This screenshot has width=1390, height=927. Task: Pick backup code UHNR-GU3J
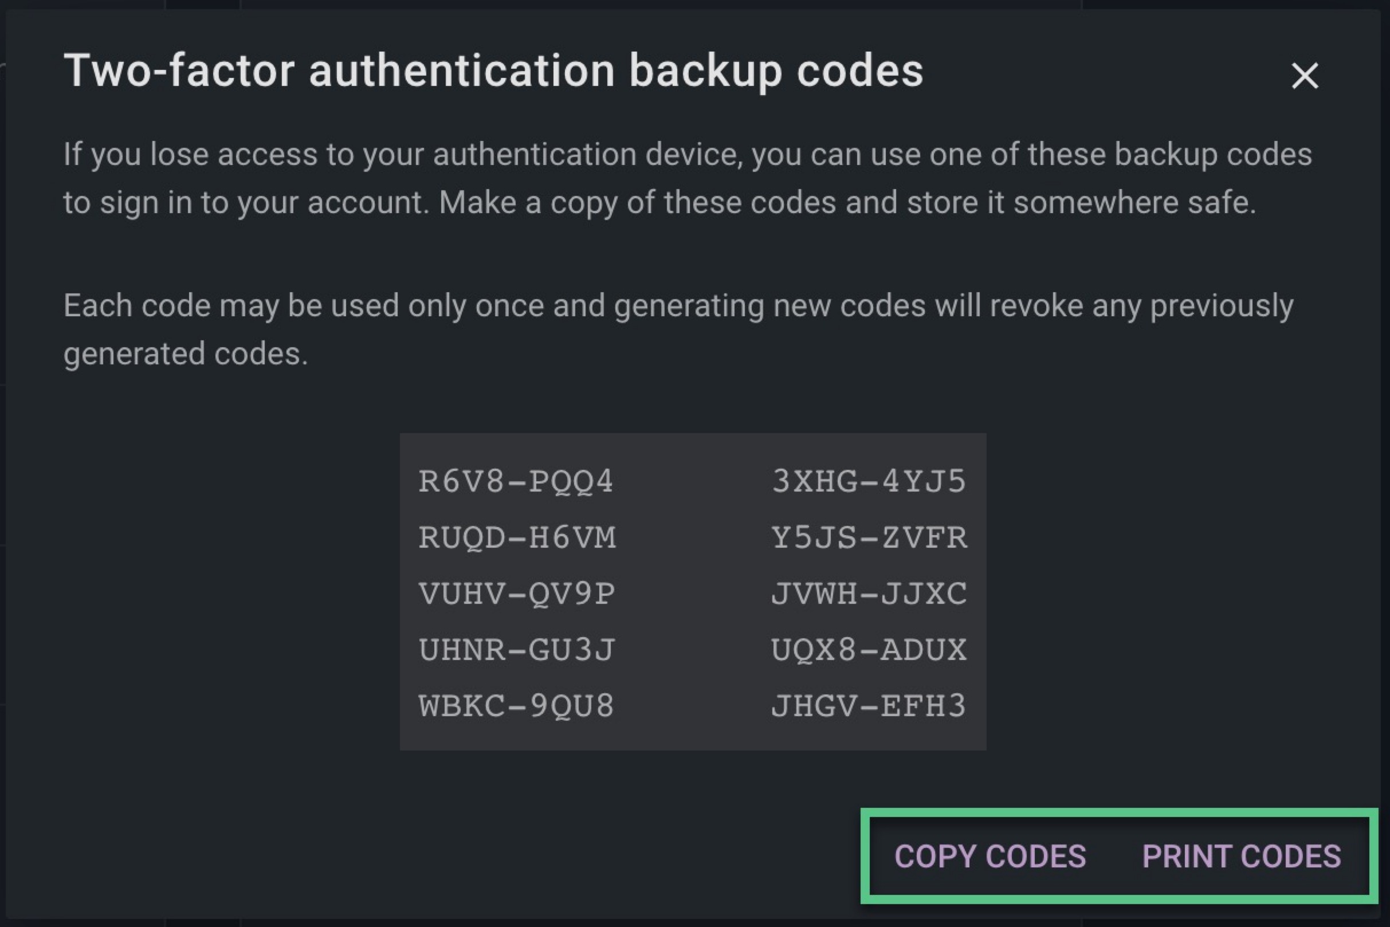pos(517,650)
